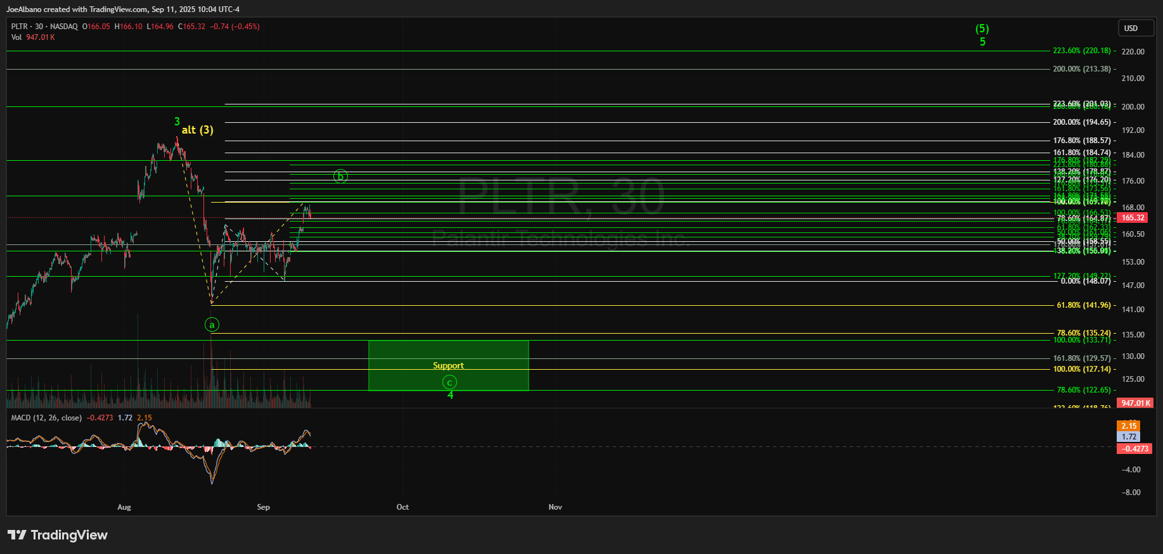The image size is (1163, 554).
Task: Click the 100.00% (127.14) fib label
Action: pyautogui.click(x=1082, y=369)
